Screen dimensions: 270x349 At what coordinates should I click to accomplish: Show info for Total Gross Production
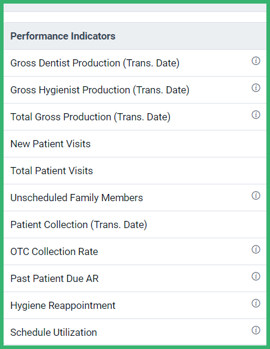pyautogui.click(x=256, y=114)
